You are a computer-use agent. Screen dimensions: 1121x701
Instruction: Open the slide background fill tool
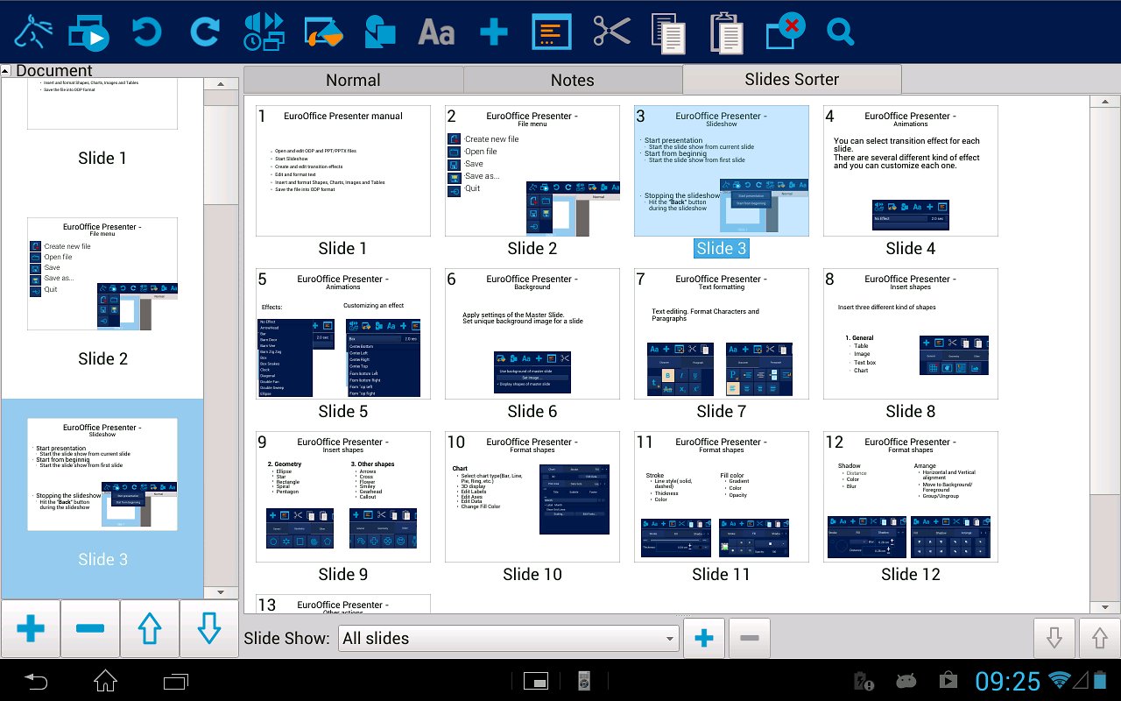pos(322,32)
